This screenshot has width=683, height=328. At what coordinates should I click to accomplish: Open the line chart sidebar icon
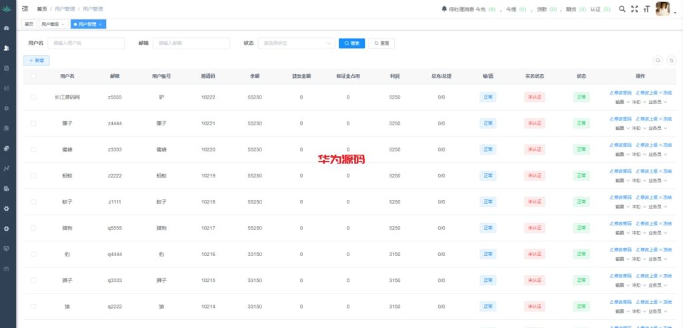click(7, 168)
